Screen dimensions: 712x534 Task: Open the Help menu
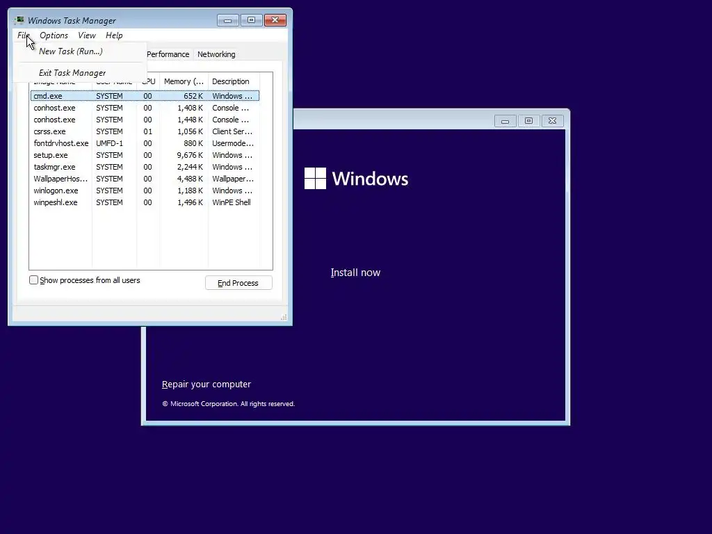click(x=114, y=35)
